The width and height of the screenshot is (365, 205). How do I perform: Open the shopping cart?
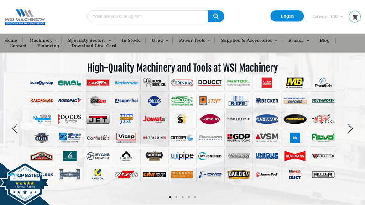[x=355, y=17]
